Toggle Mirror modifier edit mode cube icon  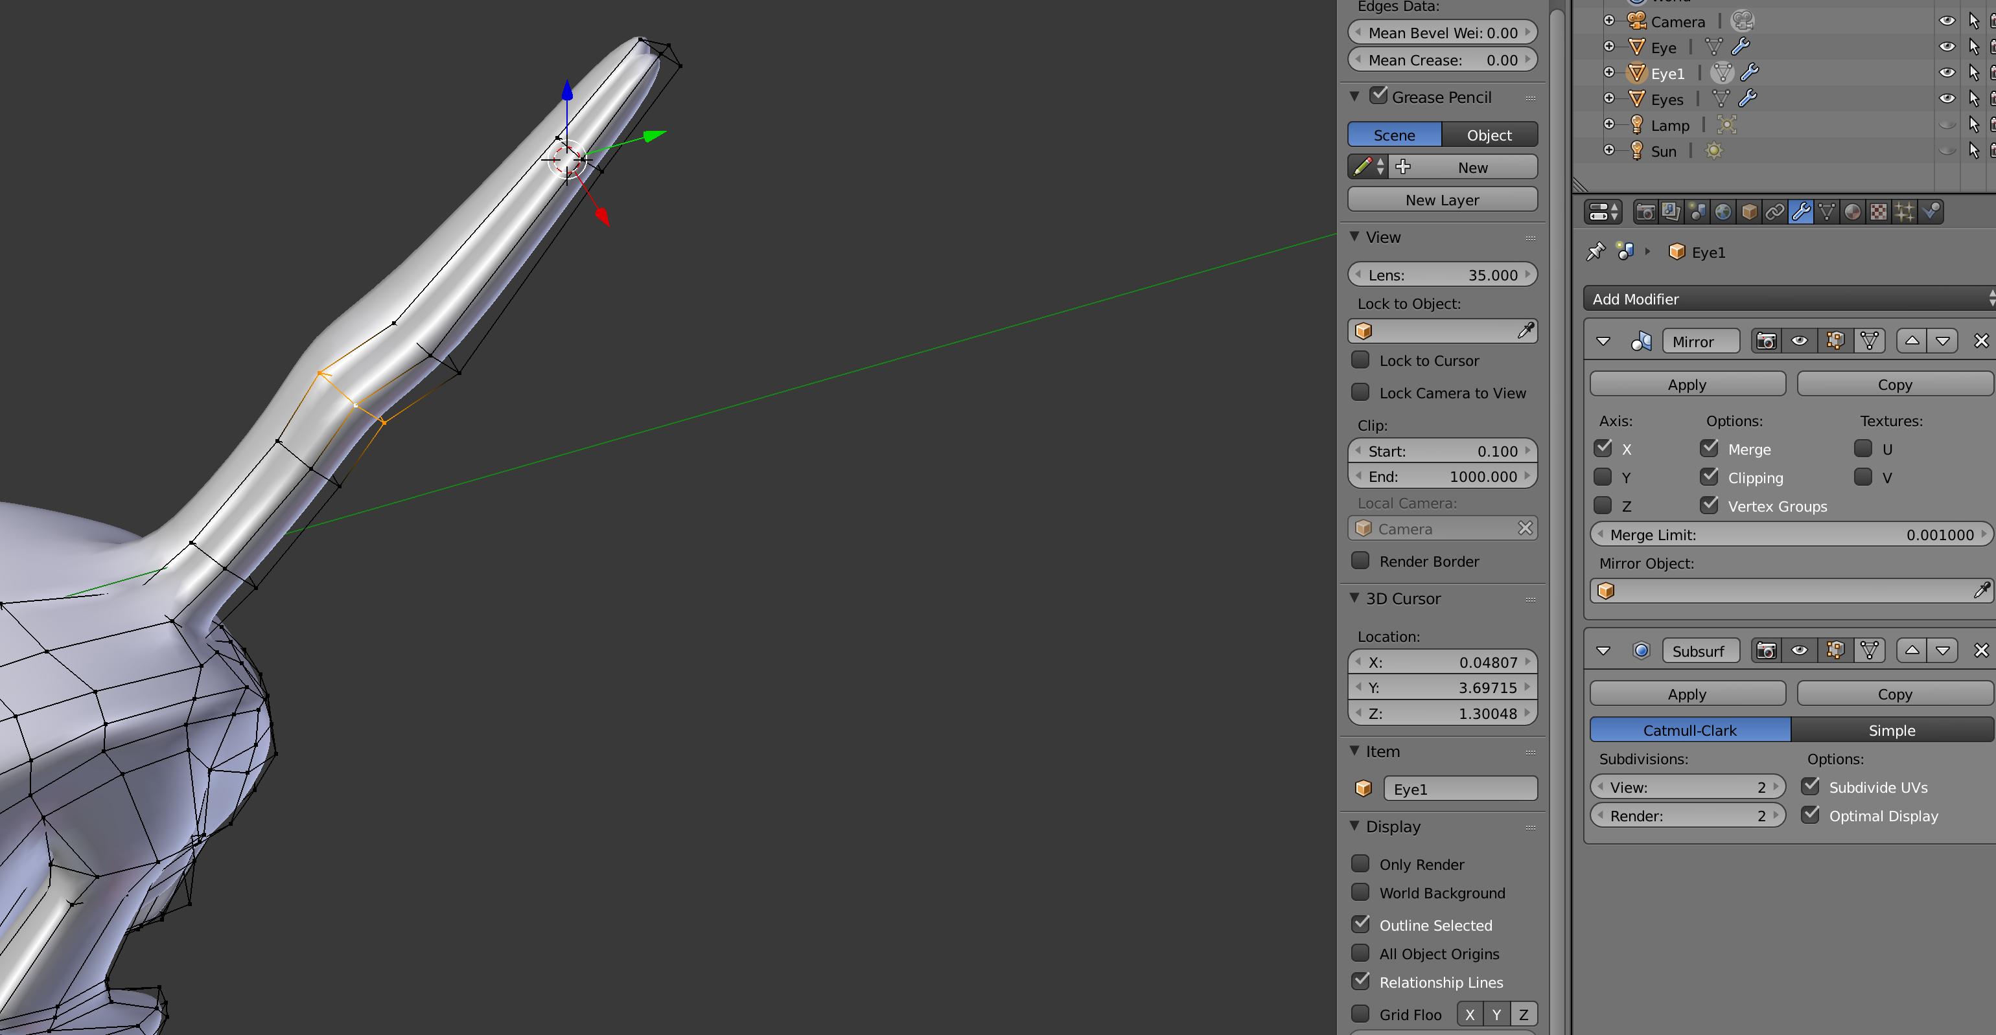click(1835, 341)
